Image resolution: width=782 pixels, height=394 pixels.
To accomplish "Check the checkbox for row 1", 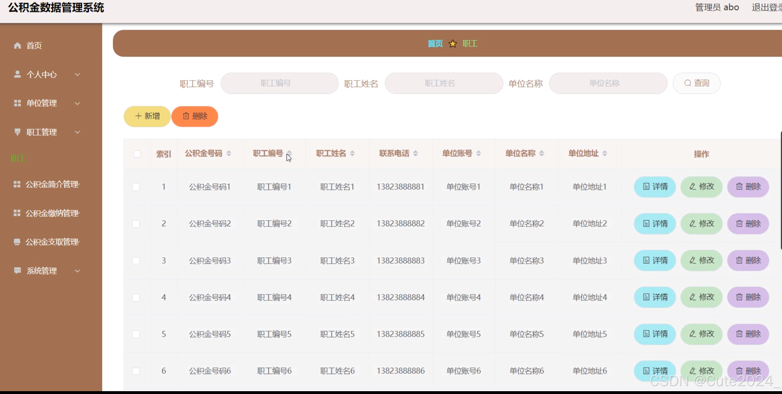I will [136, 187].
